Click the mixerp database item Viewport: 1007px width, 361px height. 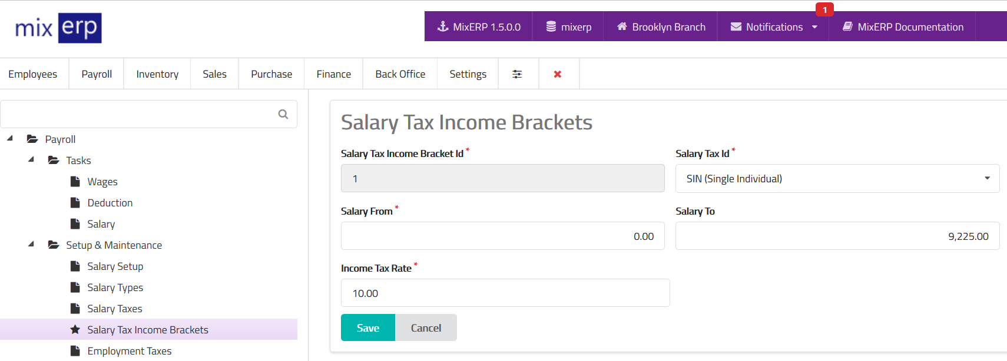tap(568, 27)
